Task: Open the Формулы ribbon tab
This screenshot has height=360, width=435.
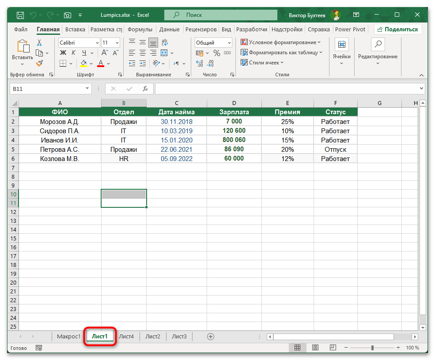Action: [x=140, y=29]
